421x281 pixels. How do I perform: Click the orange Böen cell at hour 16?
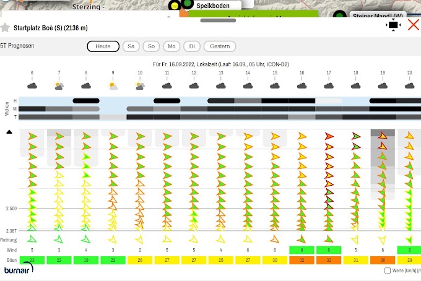(302, 260)
